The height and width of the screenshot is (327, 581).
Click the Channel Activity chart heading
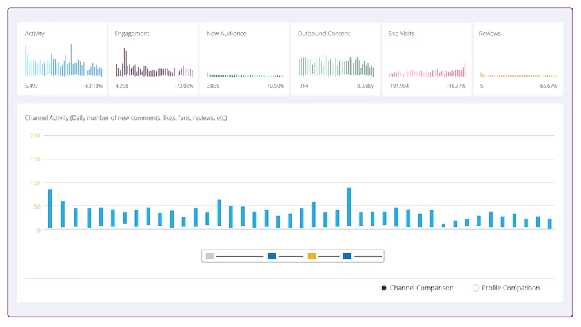click(x=126, y=118)
